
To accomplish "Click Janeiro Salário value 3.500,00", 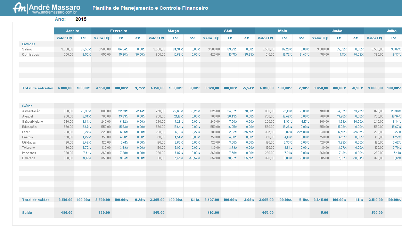I will (67, 49).
